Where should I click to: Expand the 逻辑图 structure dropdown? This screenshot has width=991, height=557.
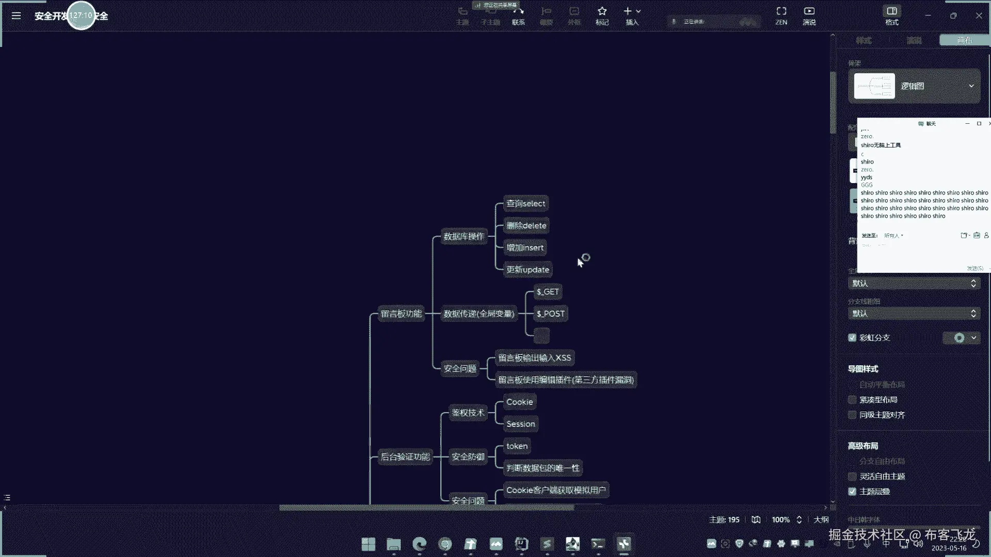click(971, 86)
